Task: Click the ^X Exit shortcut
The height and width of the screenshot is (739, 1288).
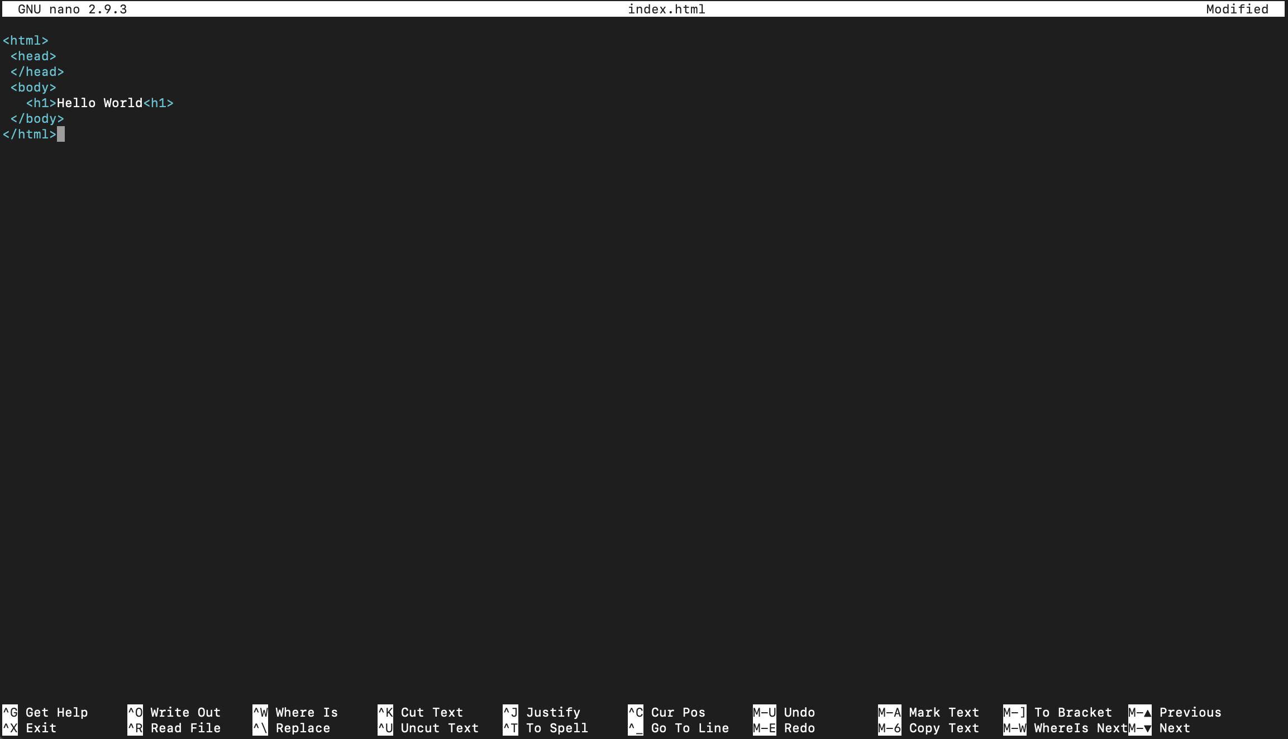Action: 30,728
